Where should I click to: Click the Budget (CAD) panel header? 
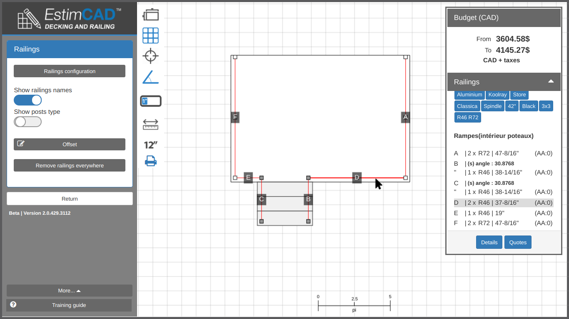click(504, 17)
